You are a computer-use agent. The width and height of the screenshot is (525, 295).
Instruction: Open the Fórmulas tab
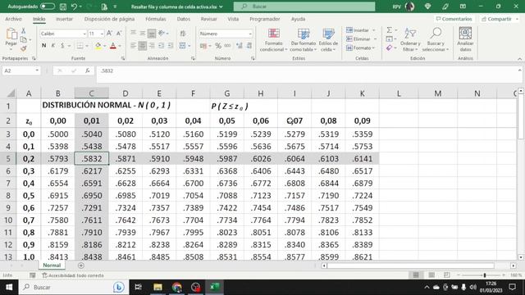click(x=156, y=19)
